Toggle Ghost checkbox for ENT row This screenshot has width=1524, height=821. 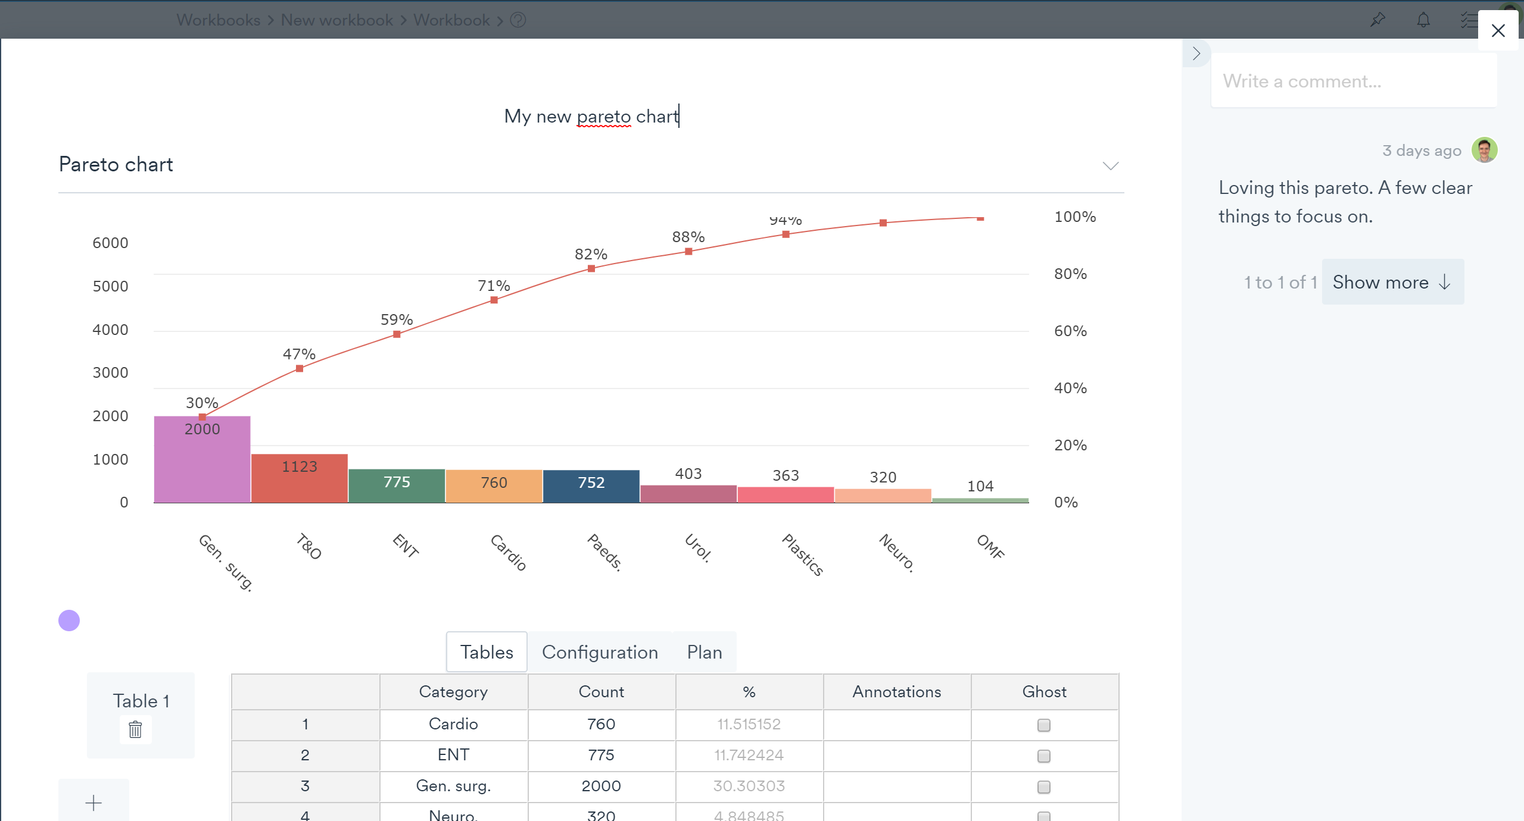pos(1043,756)
